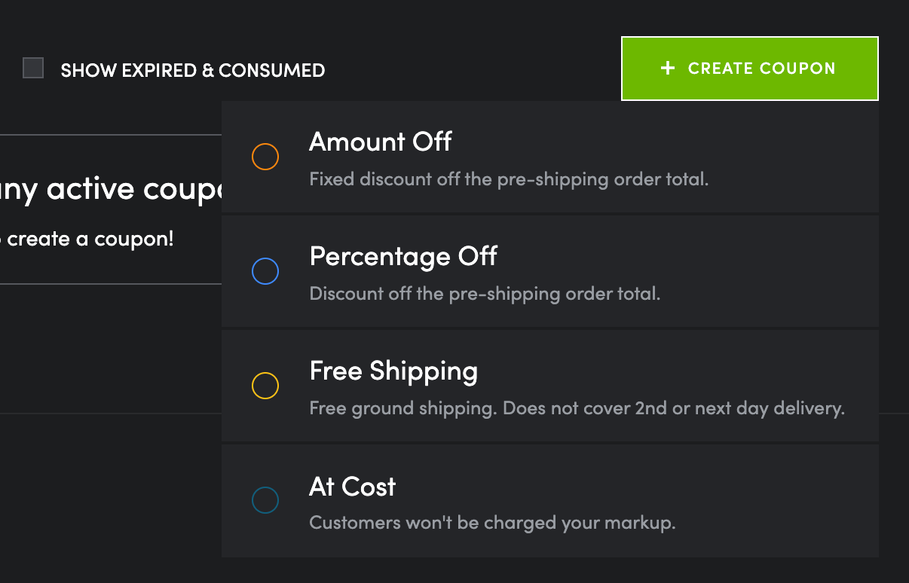Viewport: 909px width, 583px height.
Task: Click the 'Discount off the pre-shipping order total' text
Action: (485, 294)
